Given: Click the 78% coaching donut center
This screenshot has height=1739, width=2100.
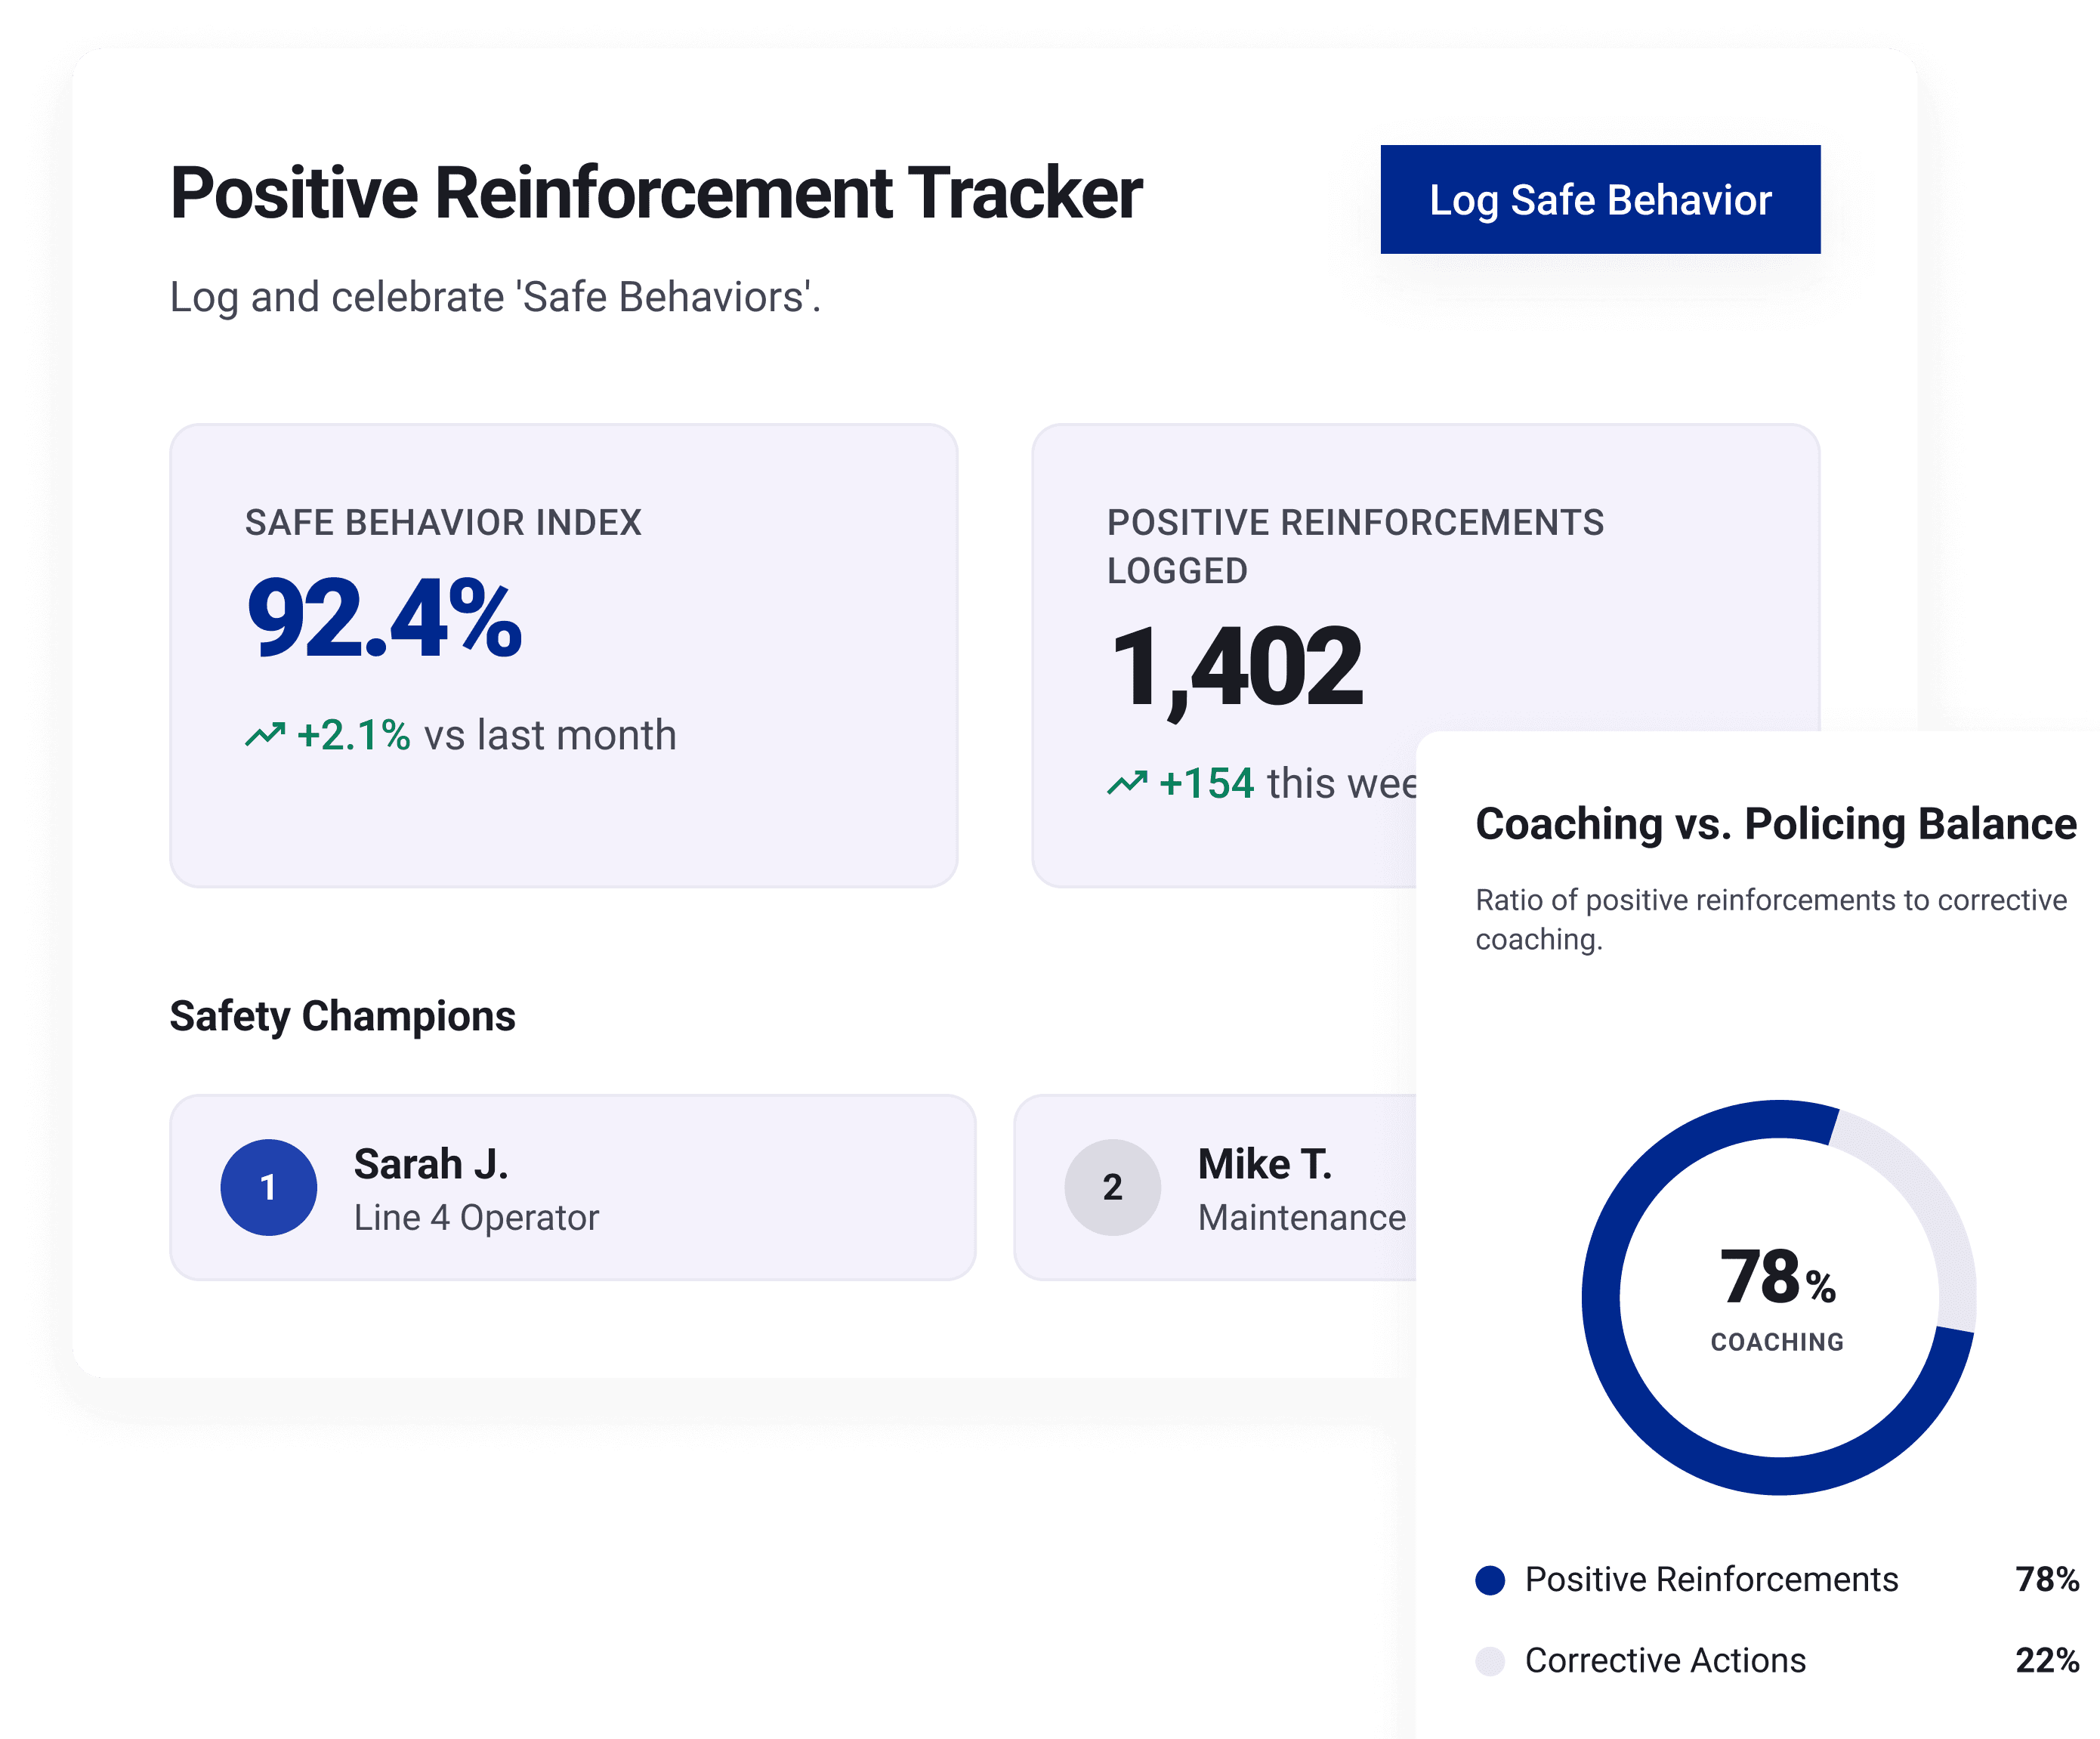Looking at the screenshot, I should tap(1778, 1297).
